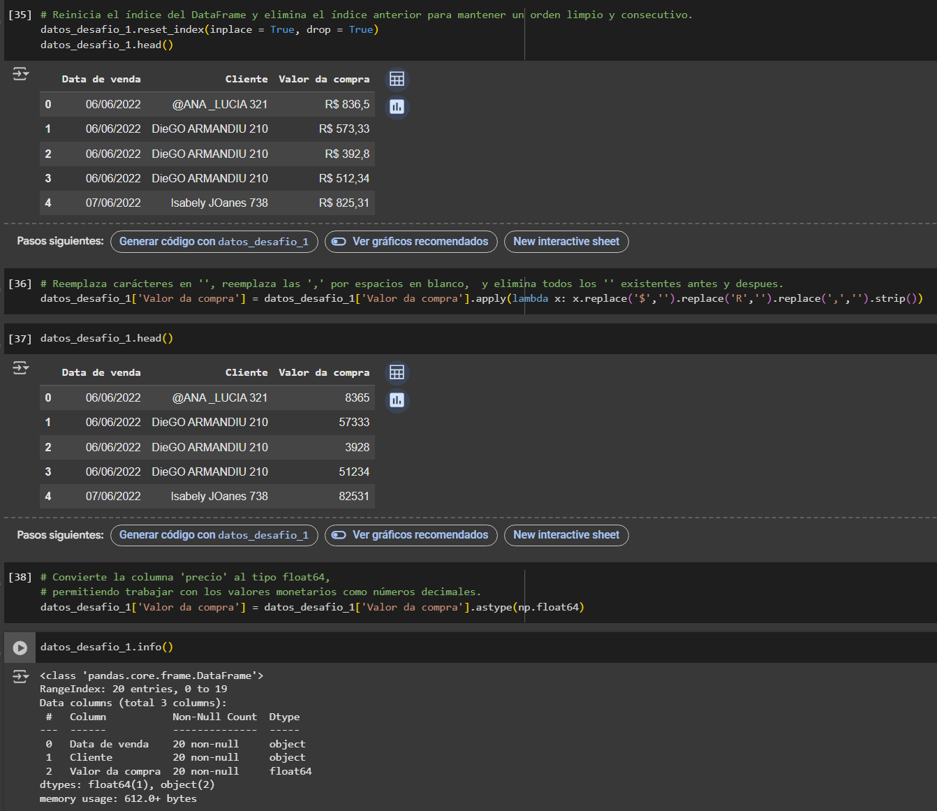Click 'float64' dtype in info output

pyautogui.click(x=290, y=771)
